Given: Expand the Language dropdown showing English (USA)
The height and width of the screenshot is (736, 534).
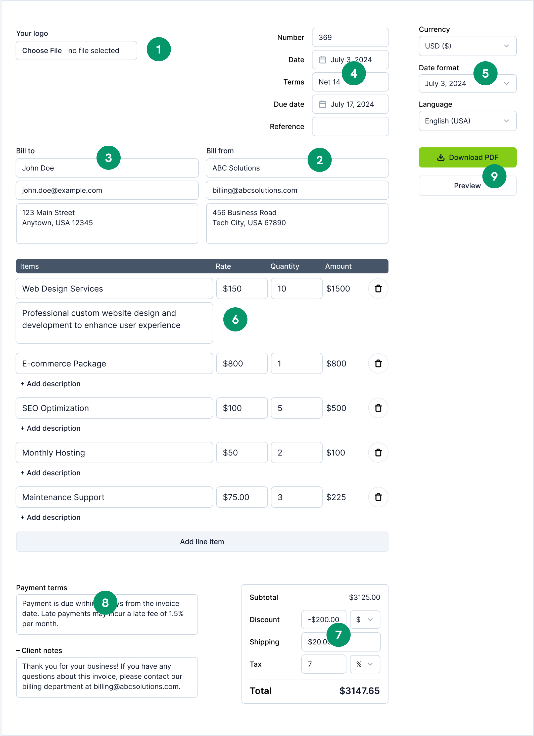Looking at the screenshot, I should 467,121.
